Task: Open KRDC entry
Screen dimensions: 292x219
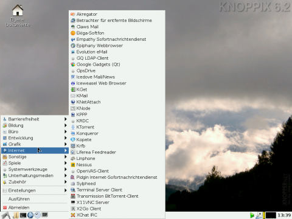Action: coord(117,121)
